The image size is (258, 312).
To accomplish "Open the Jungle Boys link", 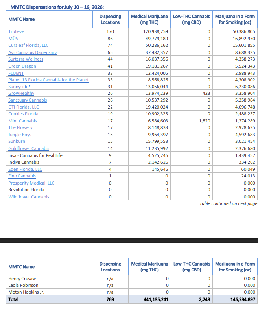I will point(20,135).
